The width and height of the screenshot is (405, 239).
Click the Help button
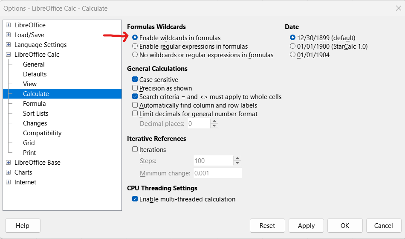point(23,226)
